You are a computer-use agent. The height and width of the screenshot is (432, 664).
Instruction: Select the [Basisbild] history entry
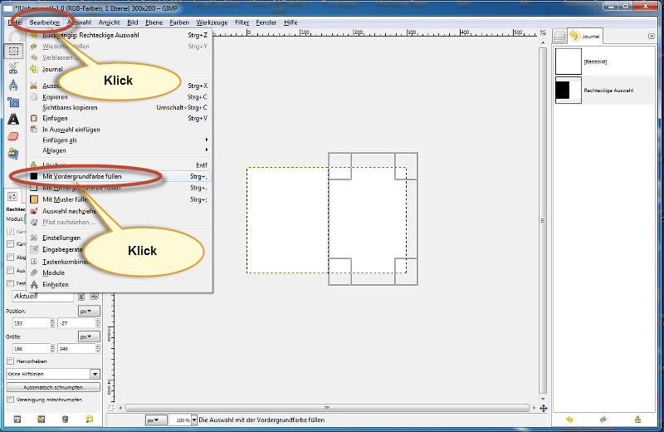pyautogui.click(x=604, y=61)
